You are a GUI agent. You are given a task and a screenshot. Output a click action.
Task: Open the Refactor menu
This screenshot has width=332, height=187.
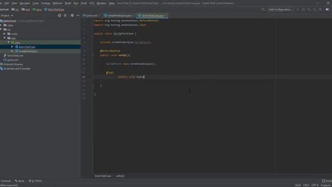point(58,3)
